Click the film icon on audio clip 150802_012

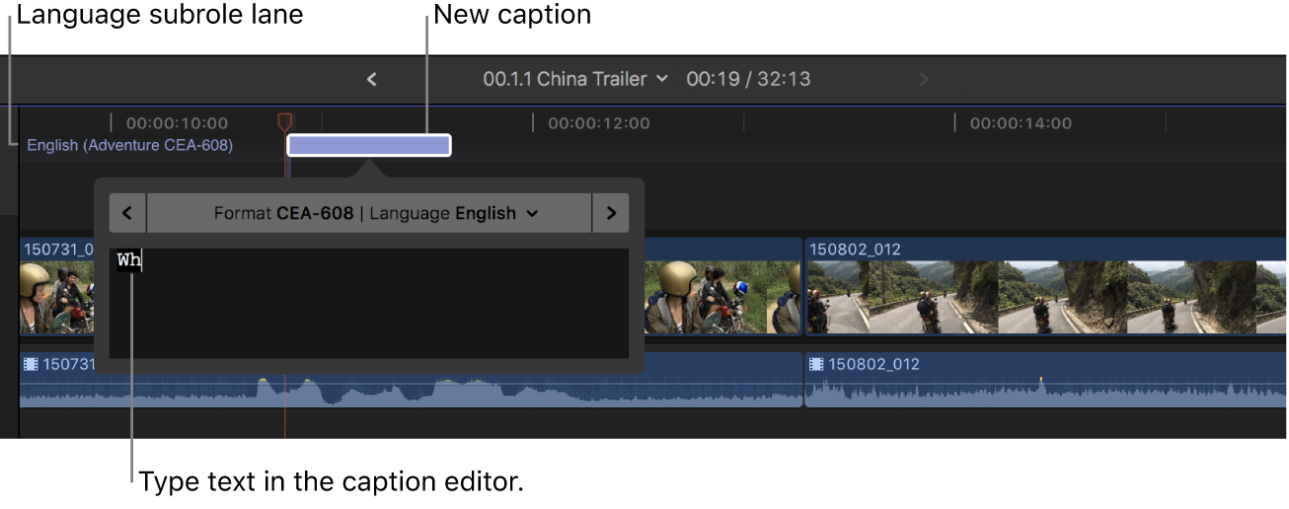[x=816, y=364]
